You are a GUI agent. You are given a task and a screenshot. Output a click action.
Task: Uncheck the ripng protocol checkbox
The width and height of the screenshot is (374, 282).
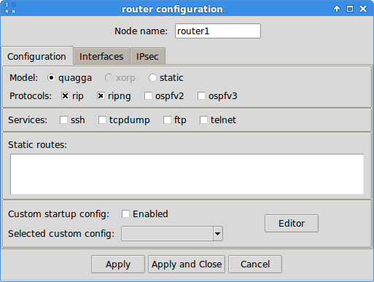point(101,96)
